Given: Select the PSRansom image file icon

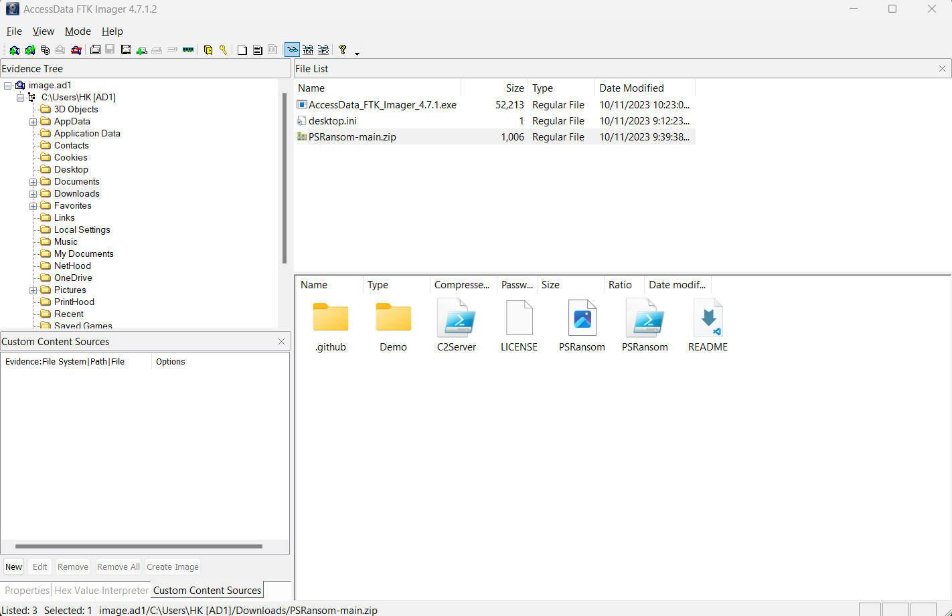Looking at the screenshot, I should click(x=582, y=326).
